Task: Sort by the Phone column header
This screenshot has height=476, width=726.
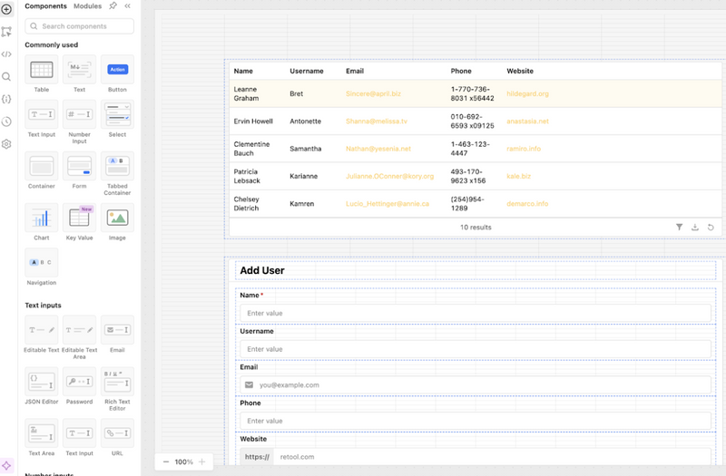Action: (461, 71)
